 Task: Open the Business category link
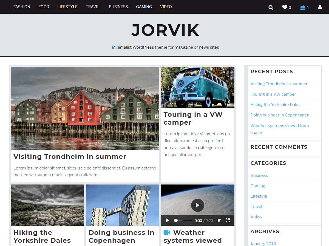tap(259, 175)
